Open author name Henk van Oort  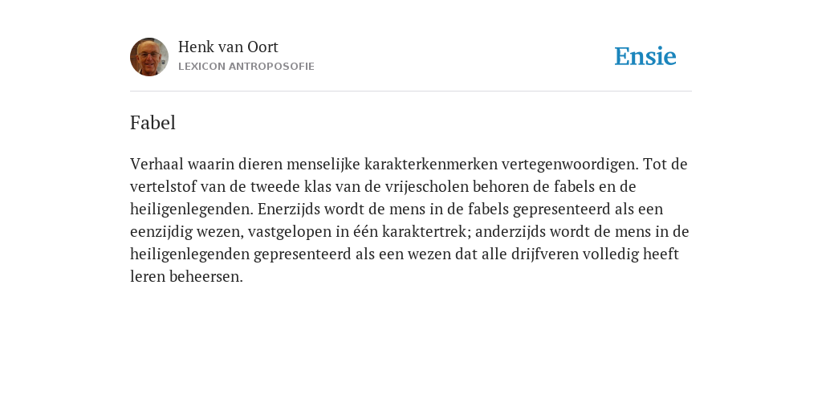click(228, 47)
